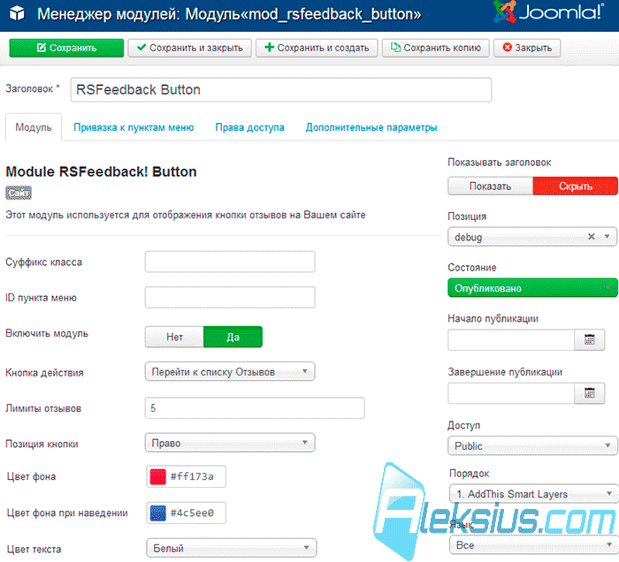Click the Цвет фона red swatch
The width and height of the screenshot is (619, 562).
click(x=157, y=477)
